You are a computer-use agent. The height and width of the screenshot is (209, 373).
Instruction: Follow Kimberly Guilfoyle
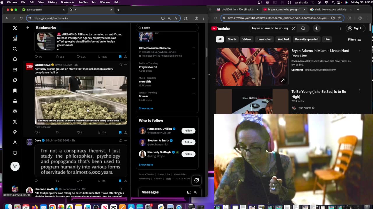(x=188, y=154)
